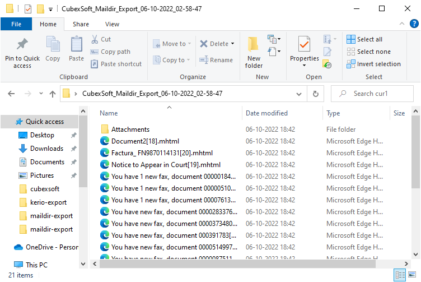The image size is (421, 282).
Task: Switch to the Home tab
Action: click(48, 24)
